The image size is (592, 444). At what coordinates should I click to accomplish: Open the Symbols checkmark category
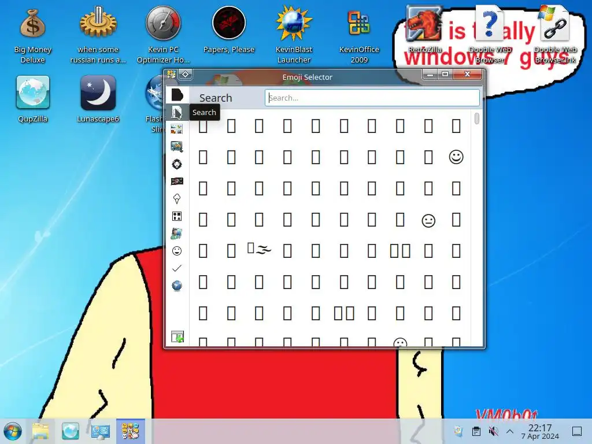[x=177, y=268]
